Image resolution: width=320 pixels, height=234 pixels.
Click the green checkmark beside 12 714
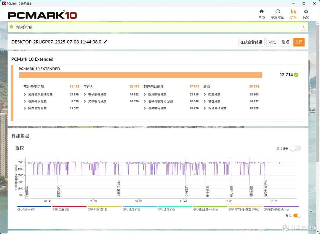click(296, 75)
